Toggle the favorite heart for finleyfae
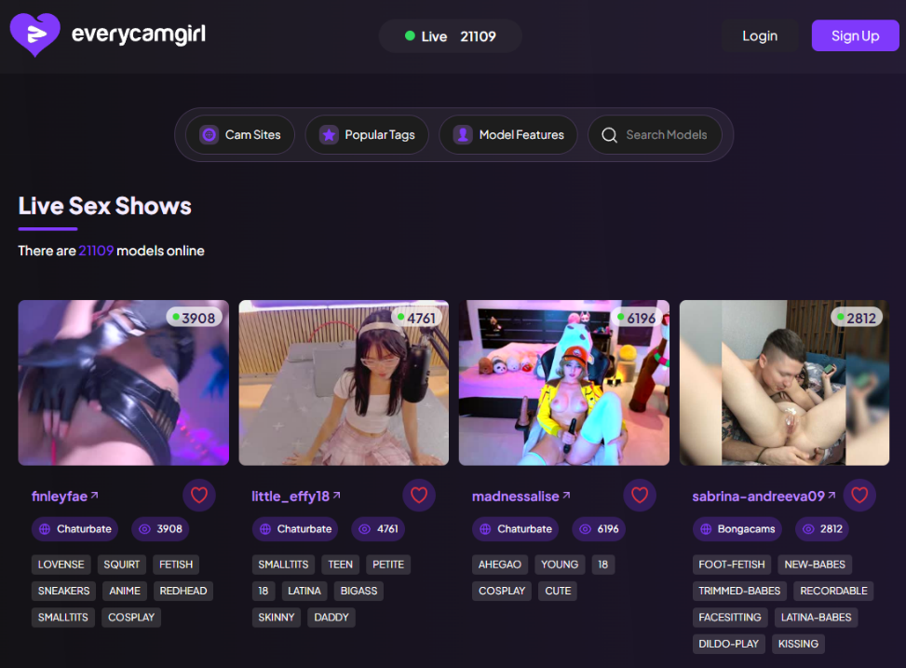906x668 pixels. click(198, 496)
